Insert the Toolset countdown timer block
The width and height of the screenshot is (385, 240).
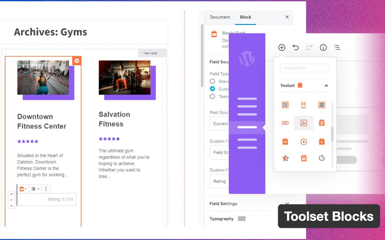[322, 158]
